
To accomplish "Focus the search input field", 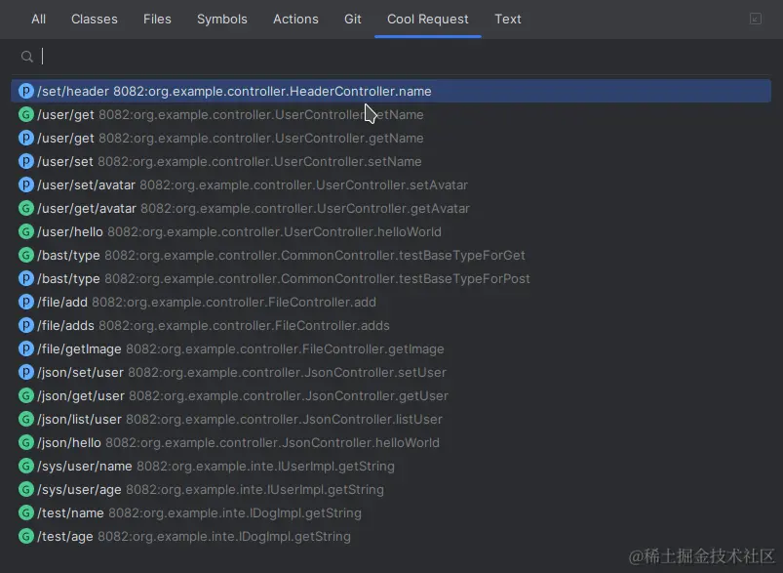I will coord(390,57).
